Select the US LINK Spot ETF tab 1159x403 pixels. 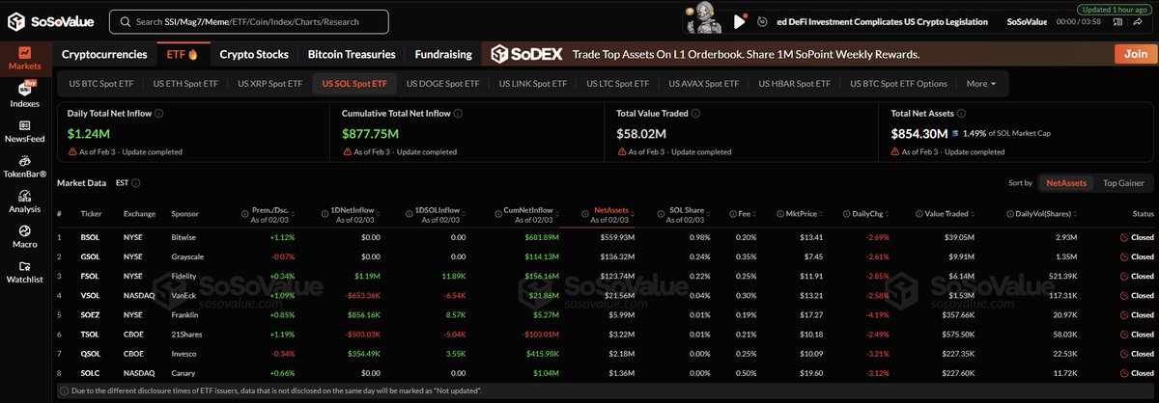(x=531, y=84)
